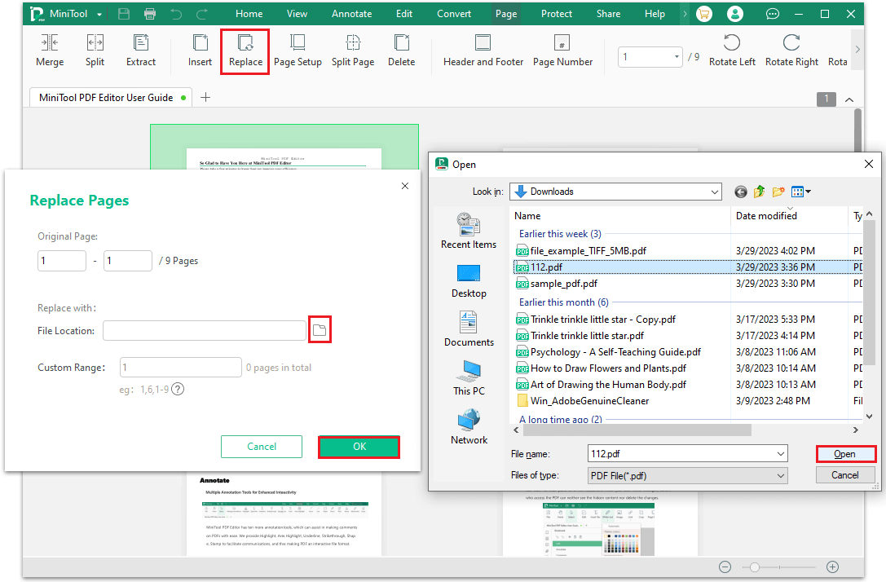Open the Header and Footer tool
Viewport: 886px width, 582px height.
point(483,51)
